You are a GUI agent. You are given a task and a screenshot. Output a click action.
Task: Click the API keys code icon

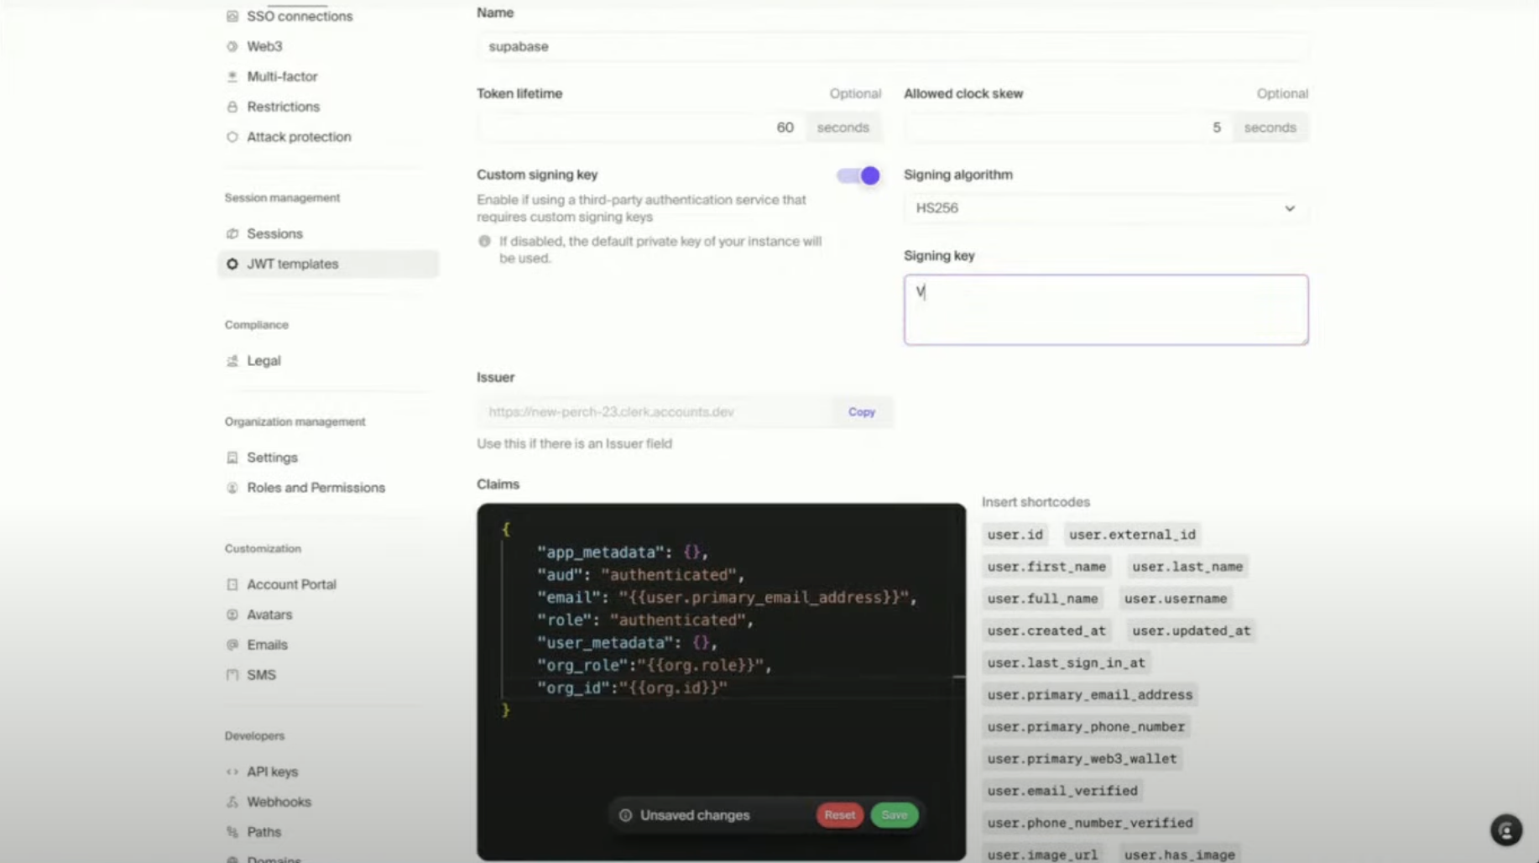pyautogui.click(x=232, y=771)
